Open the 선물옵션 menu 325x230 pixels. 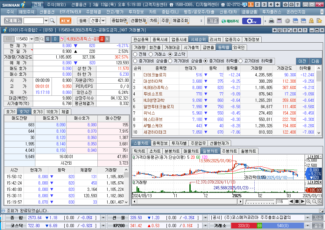[47, 12]
